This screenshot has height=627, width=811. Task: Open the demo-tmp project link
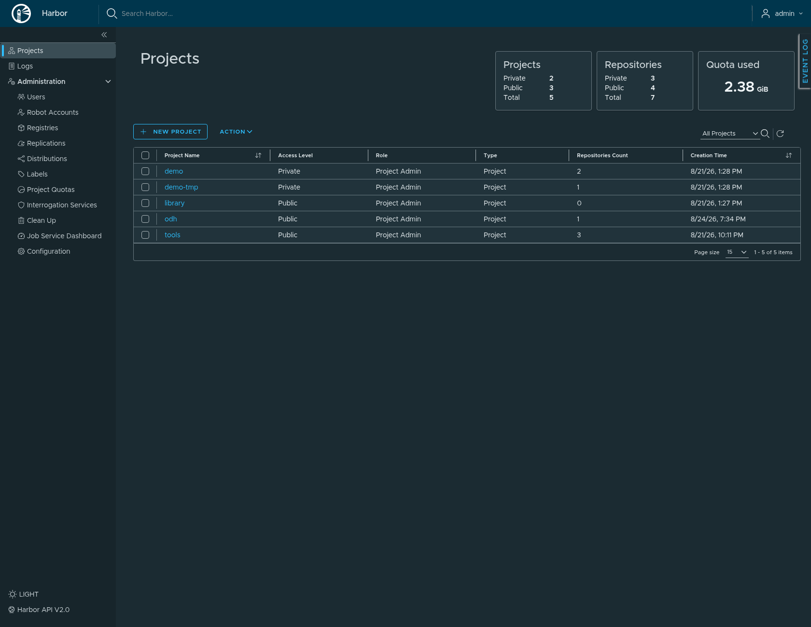point(182,187)
